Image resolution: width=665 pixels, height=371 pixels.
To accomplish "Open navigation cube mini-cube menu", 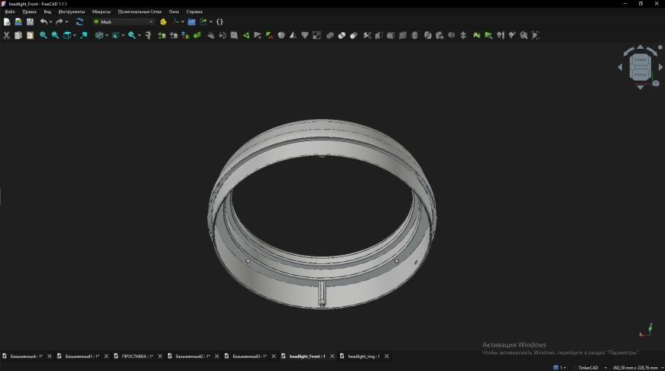I will pos(656,83).
